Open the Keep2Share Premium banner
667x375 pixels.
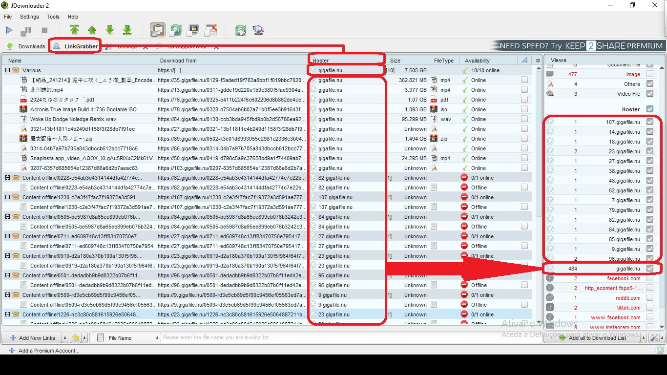(579, 46)
